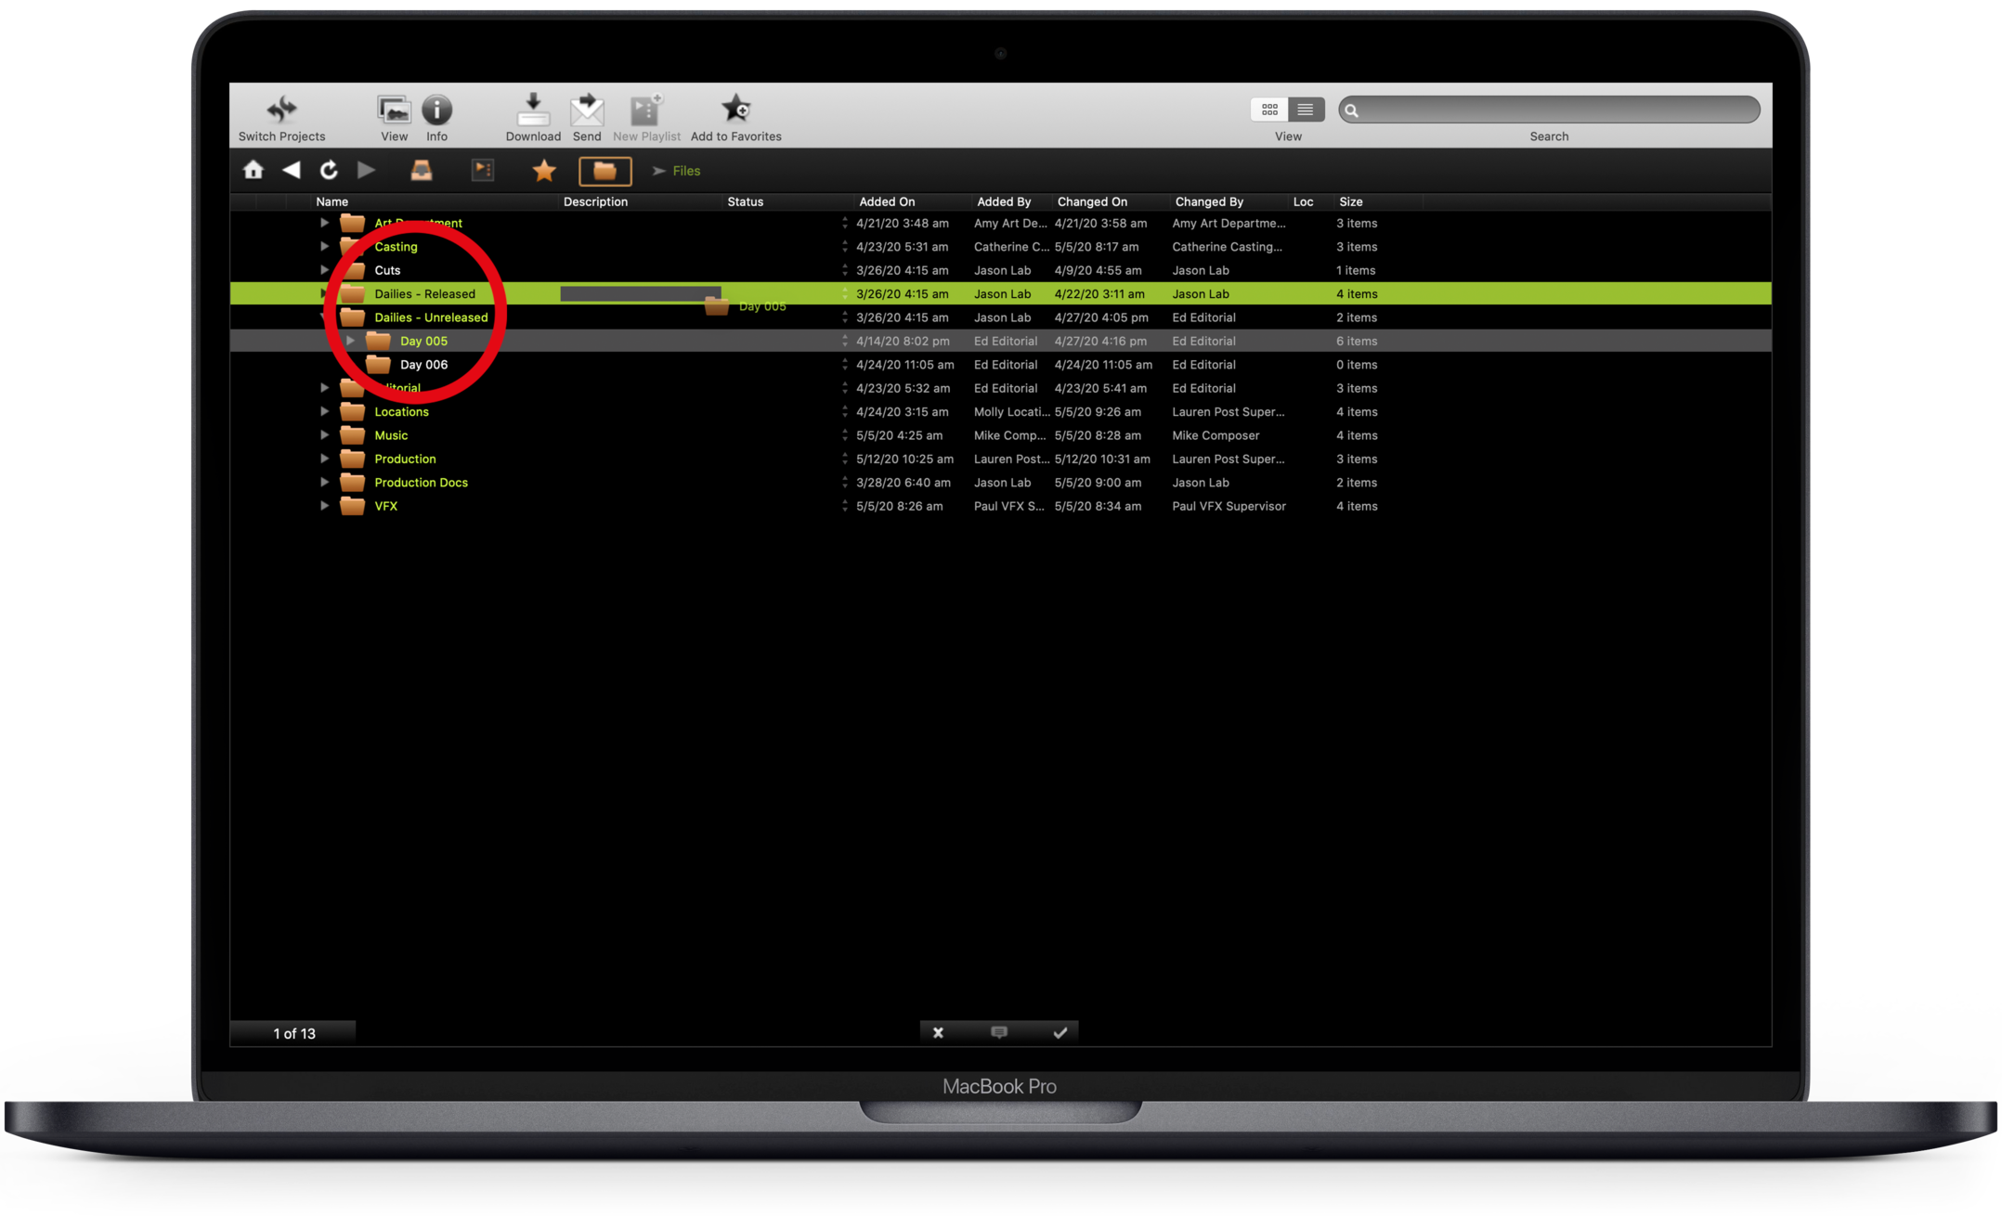
Task: Switch to grid thumbnail view
Action: tap(1269, 110)
